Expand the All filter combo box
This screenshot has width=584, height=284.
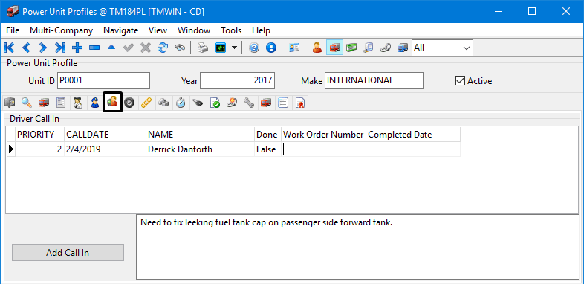[x=443, y=48]
